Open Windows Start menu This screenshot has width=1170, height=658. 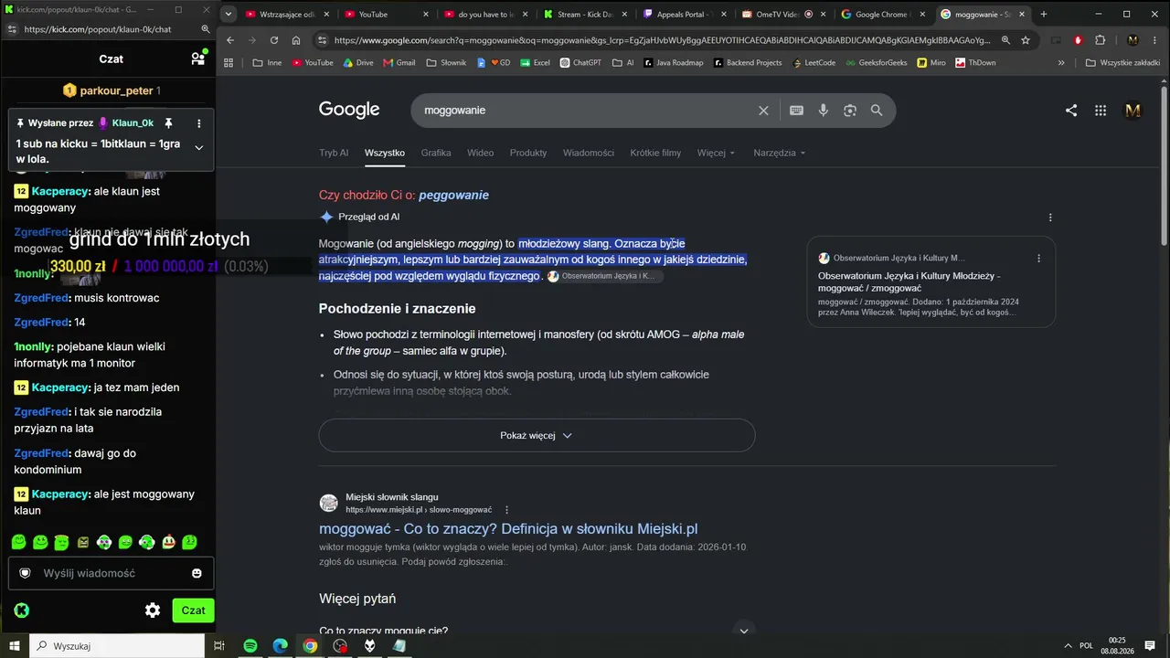click(14, 645)
